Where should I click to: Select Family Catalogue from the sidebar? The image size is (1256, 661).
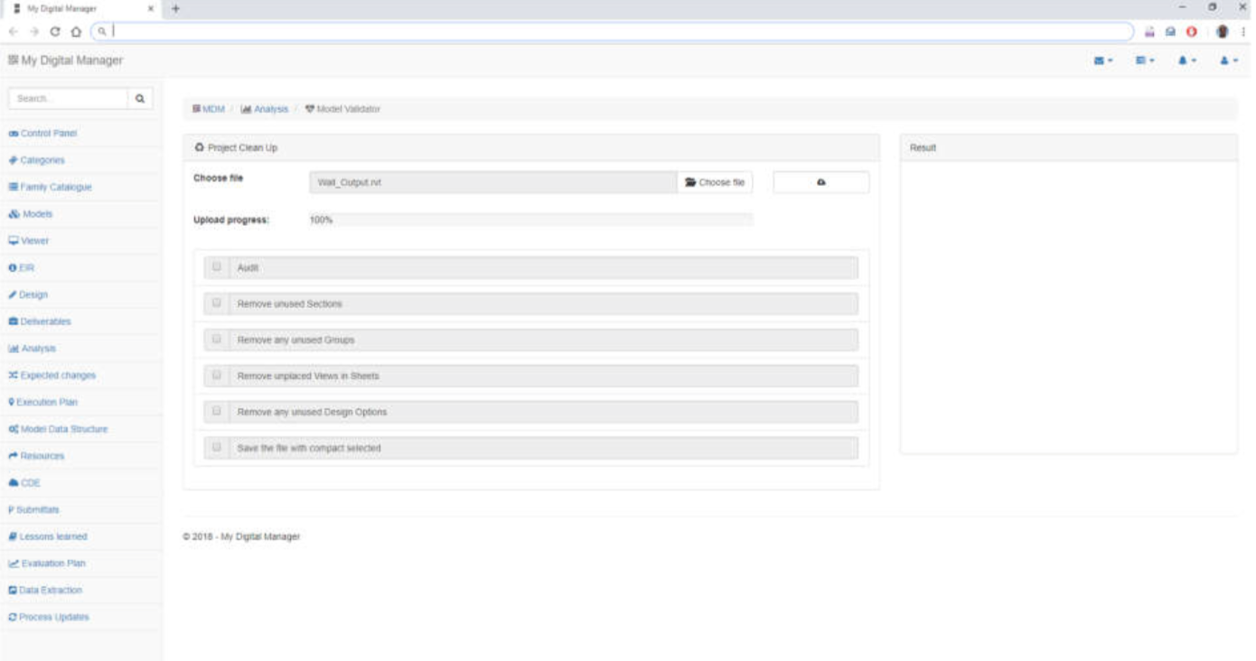coord(54,187)
